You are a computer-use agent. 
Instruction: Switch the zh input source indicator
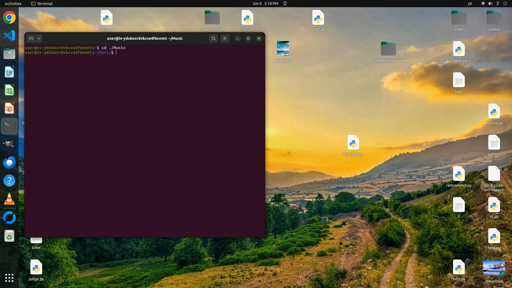pyautogui.click(x=470, y=3)
